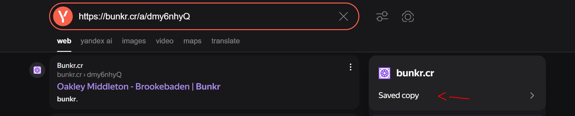Screen dimensions: 575x116
Task: Open the video tab
Action: (165, 41)
